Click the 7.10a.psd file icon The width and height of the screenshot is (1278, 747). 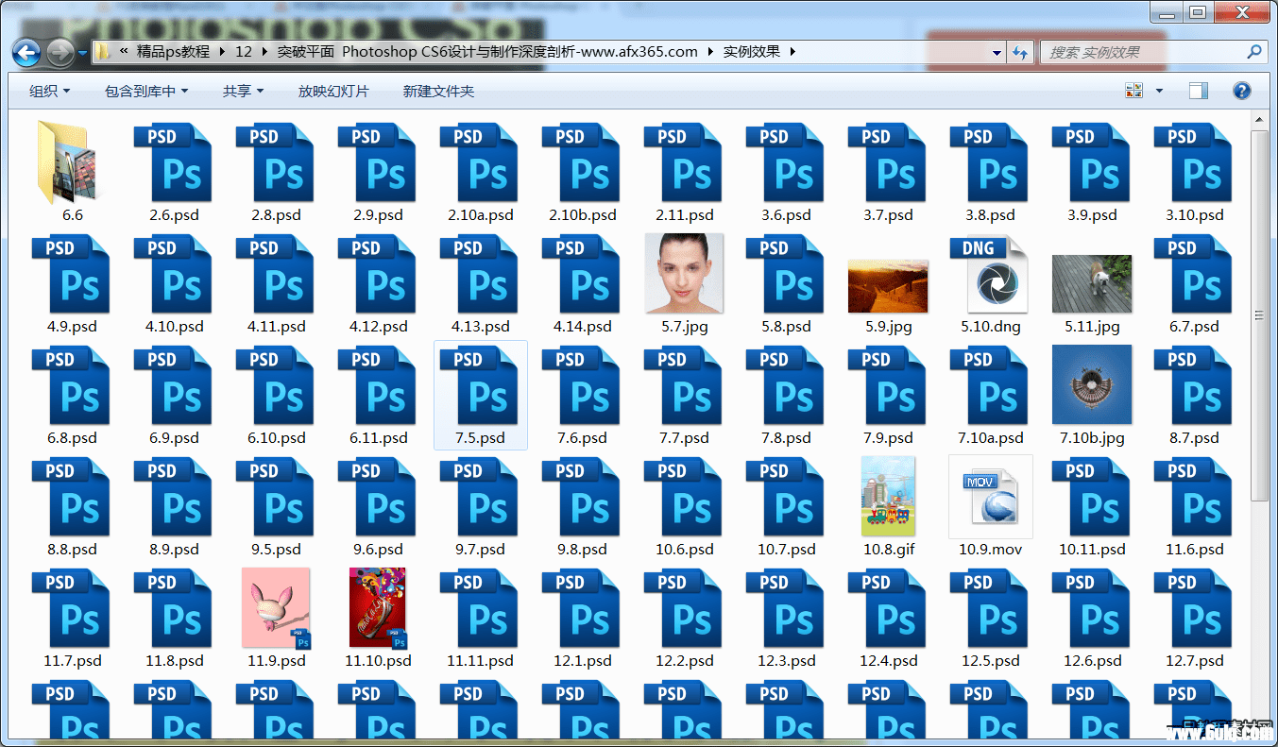[988, 385]
